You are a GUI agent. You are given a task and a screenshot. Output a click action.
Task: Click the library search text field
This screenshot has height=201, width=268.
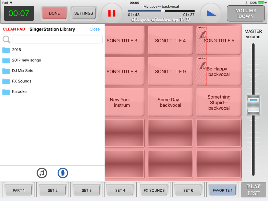click(x=57, y=40)
